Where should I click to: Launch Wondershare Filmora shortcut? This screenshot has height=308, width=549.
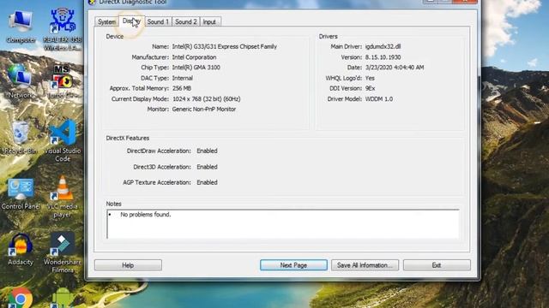[x=63, y=252]
